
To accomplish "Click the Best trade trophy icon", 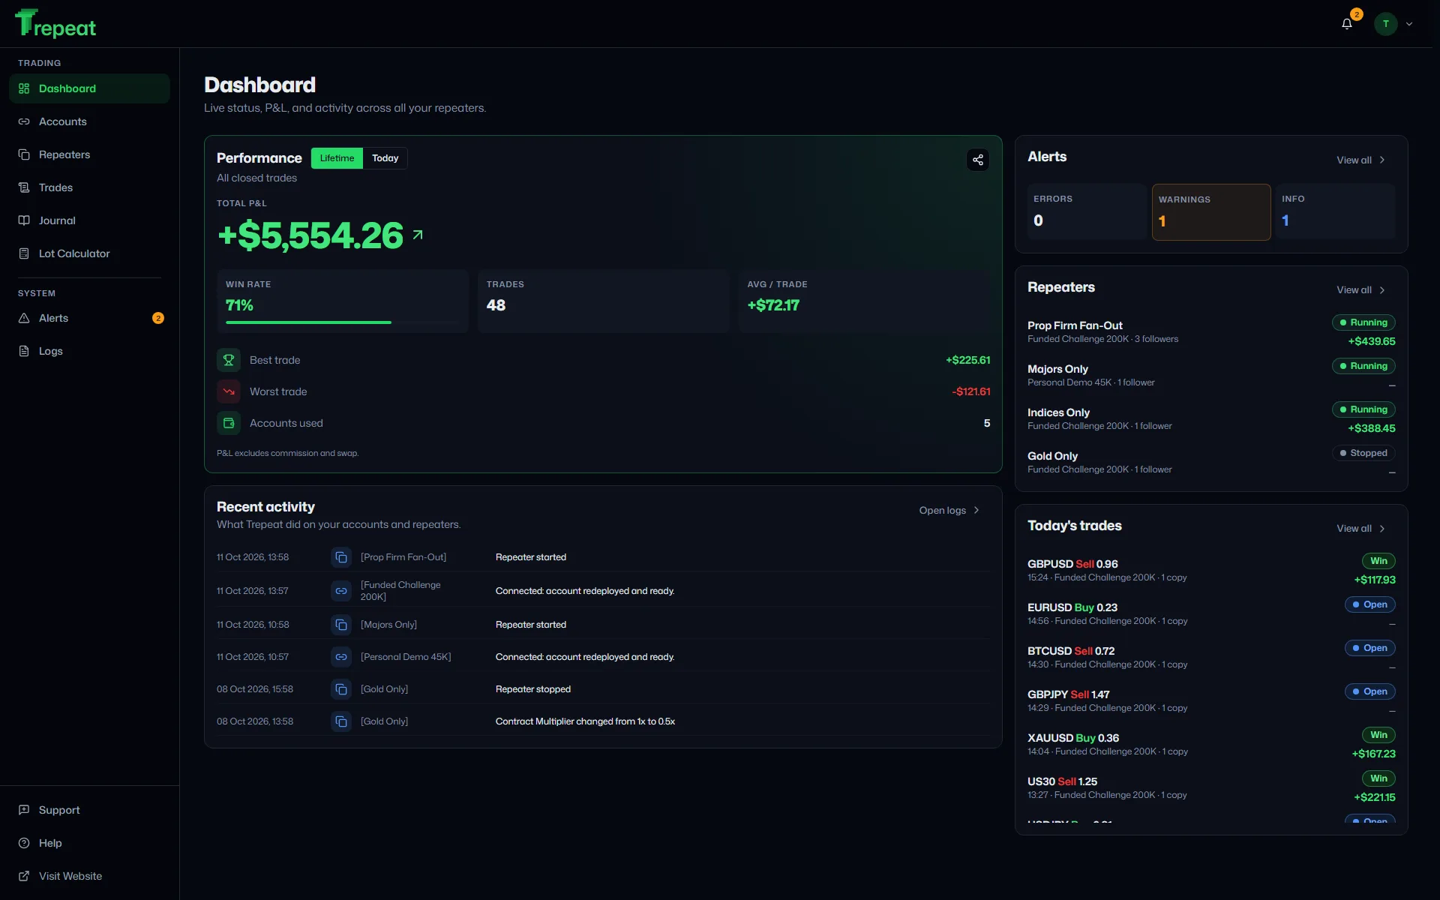I will (x=229, y=360).
